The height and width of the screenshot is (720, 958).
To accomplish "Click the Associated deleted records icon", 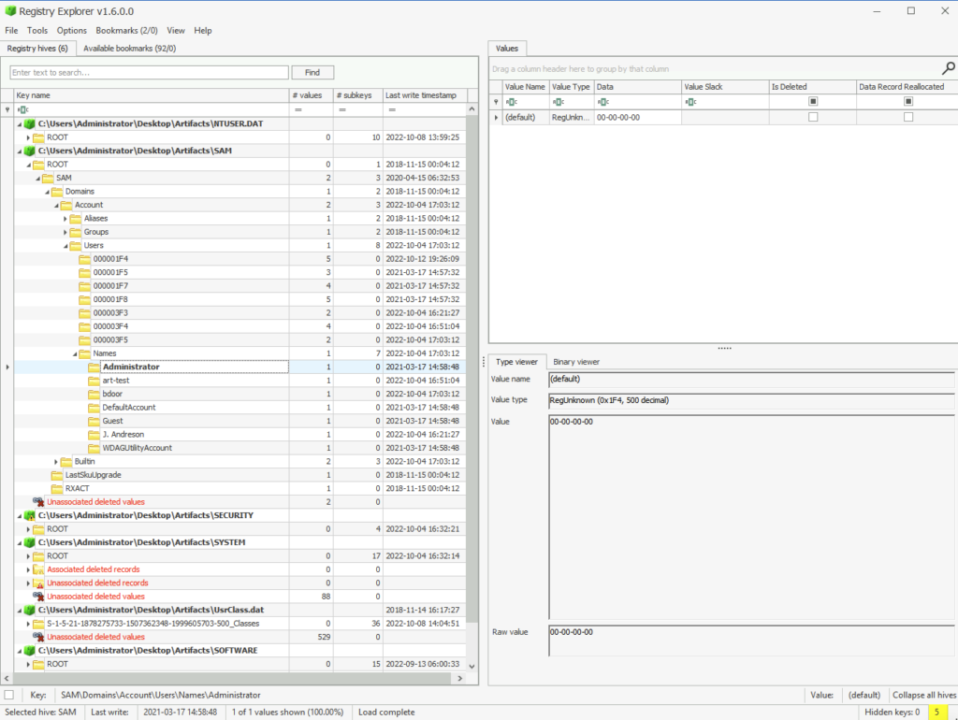I will point(38,569).
